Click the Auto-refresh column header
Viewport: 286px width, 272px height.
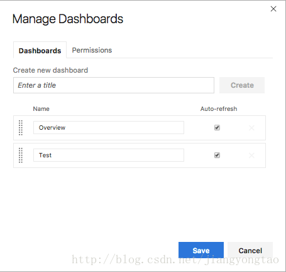[x=219, y=108]
